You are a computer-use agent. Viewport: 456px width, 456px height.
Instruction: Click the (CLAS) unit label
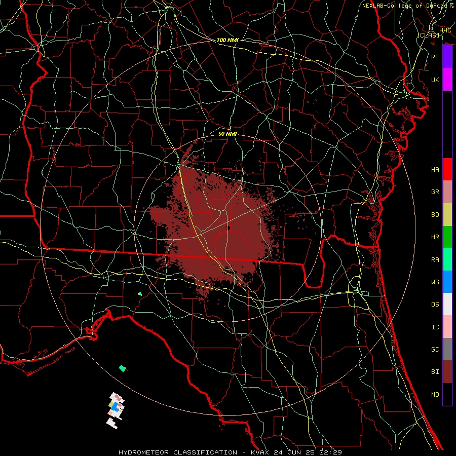click(x=428, y=35)
